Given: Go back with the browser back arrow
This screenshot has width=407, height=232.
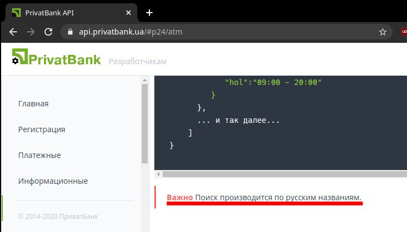Looking at the screenshot, I should pyautogui.click(x=13, y=32).
